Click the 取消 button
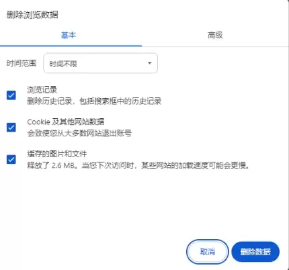 [x=208, y=252]
